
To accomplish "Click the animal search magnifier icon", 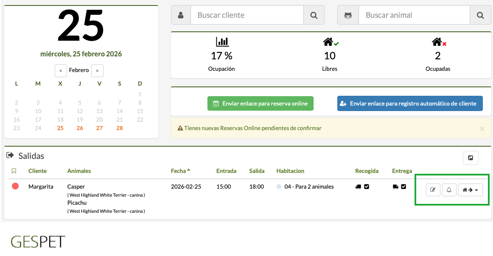I will [480, 15].
